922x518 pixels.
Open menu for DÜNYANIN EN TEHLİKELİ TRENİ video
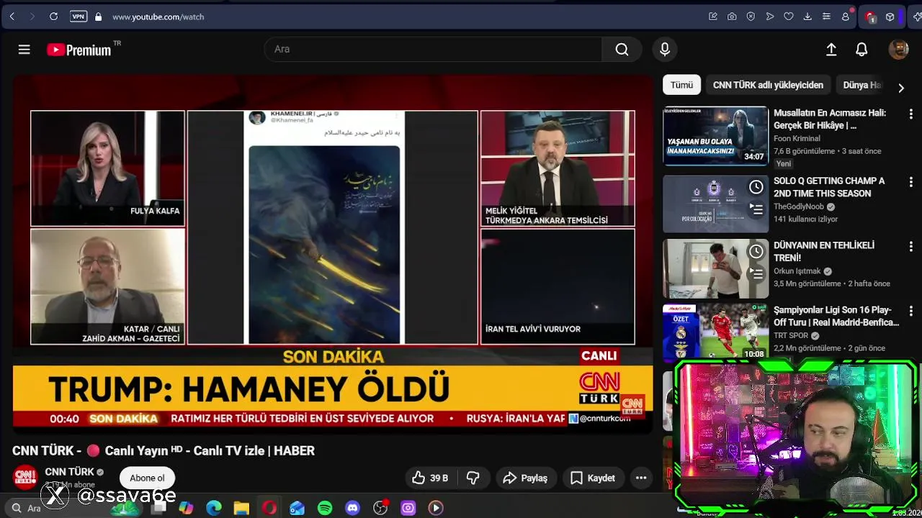click(910, 247)
